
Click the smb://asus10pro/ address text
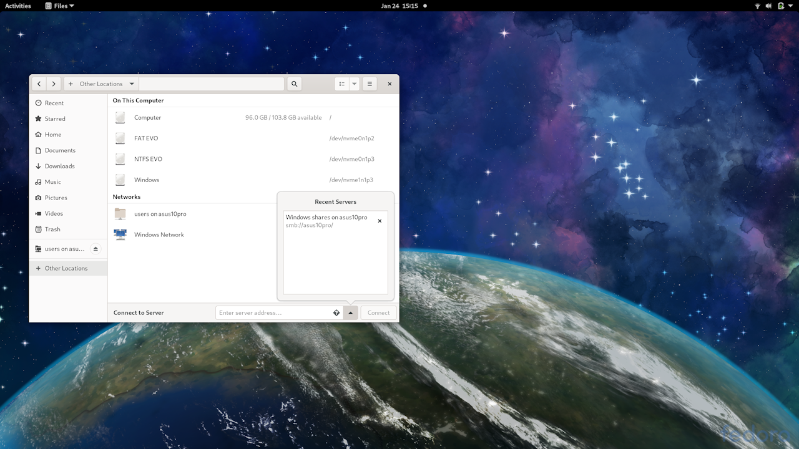point(309,225)
